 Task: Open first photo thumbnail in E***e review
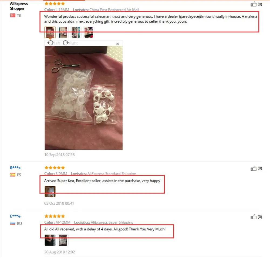pyautogui.click(x=50, y=240)
